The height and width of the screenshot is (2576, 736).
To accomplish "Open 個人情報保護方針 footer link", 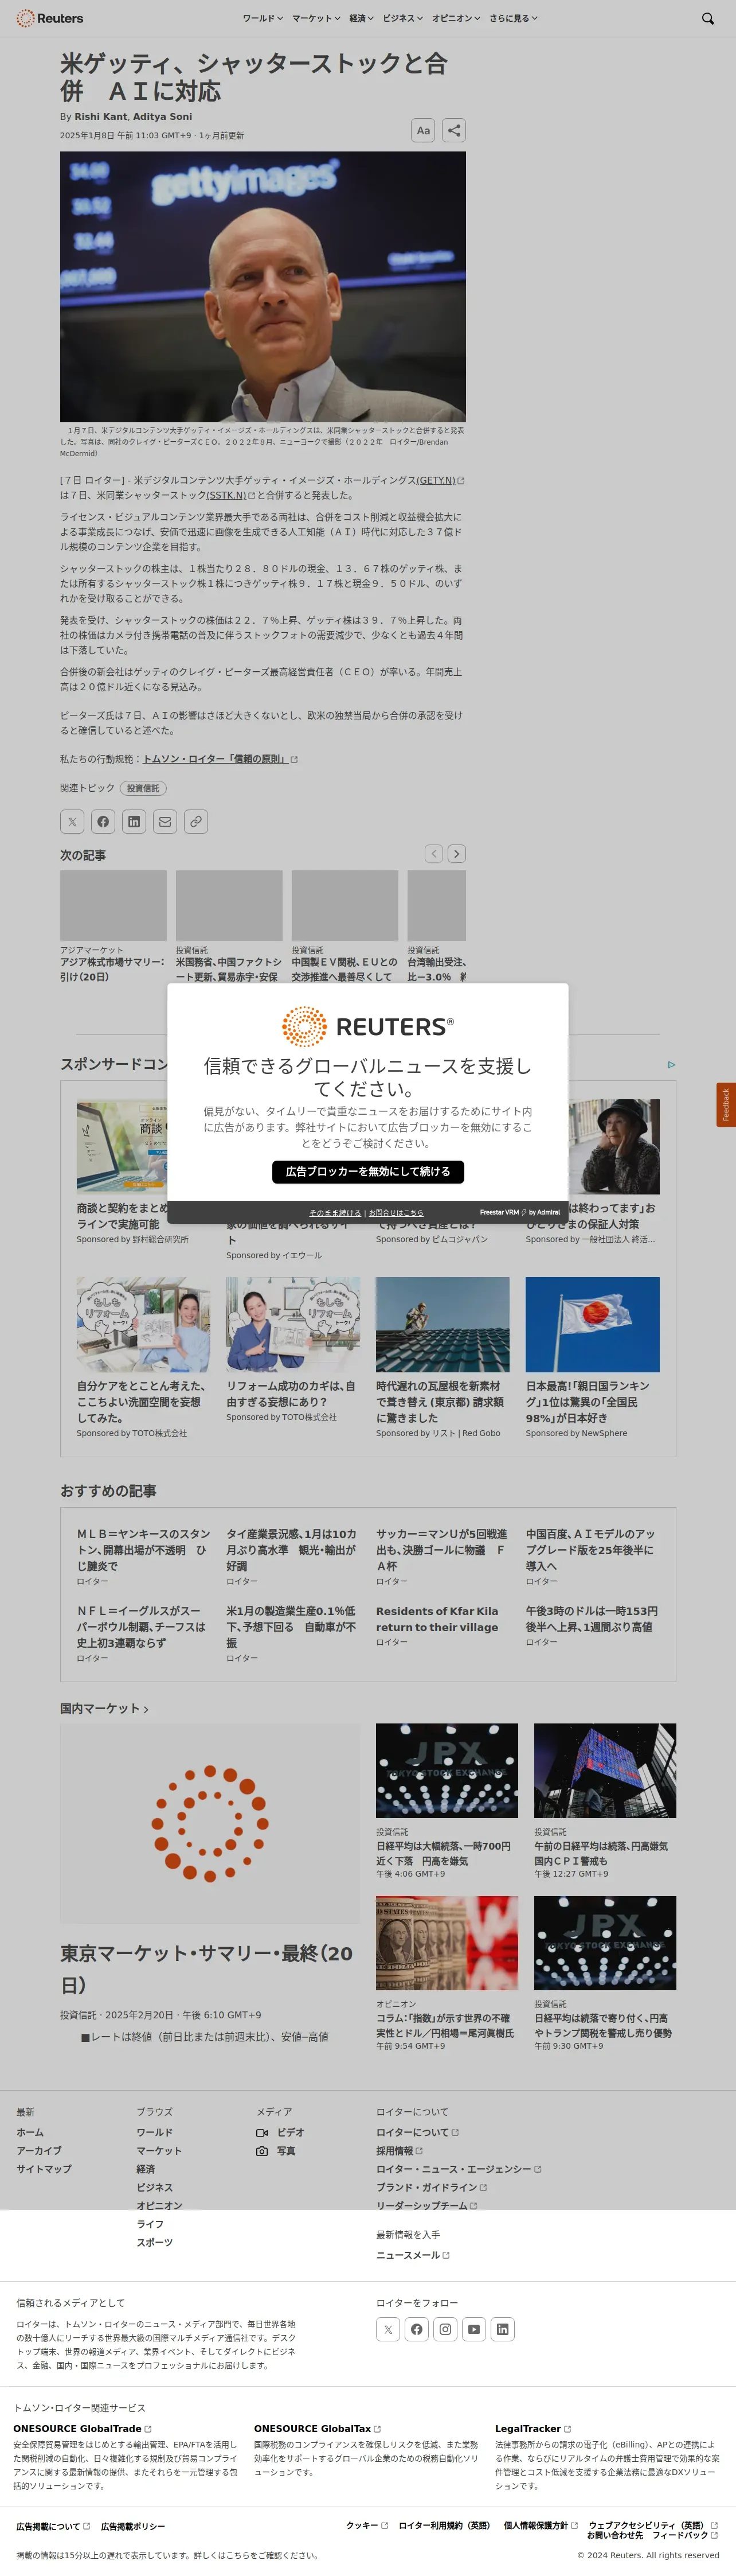I will [541, 2525].
